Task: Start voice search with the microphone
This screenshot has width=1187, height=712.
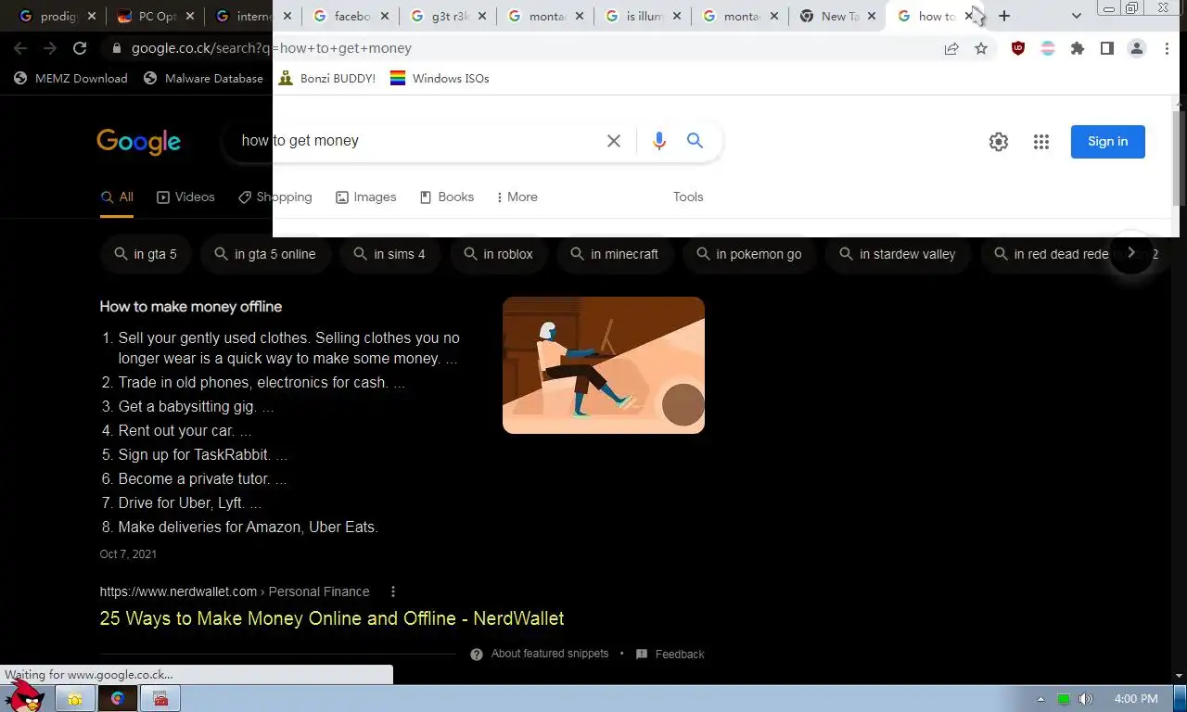Action: click(659, 141)
